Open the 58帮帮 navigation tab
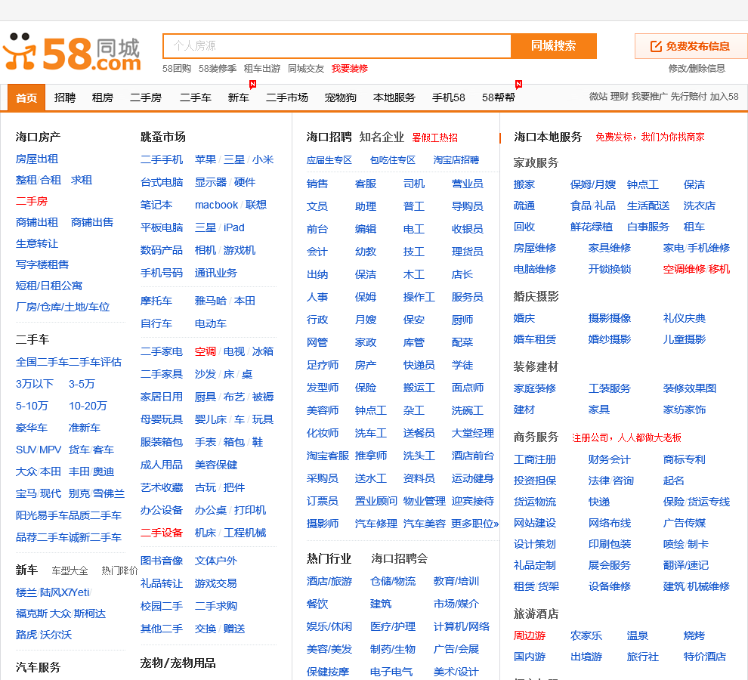Screen dimensions: 748x680 coord(499,97)
